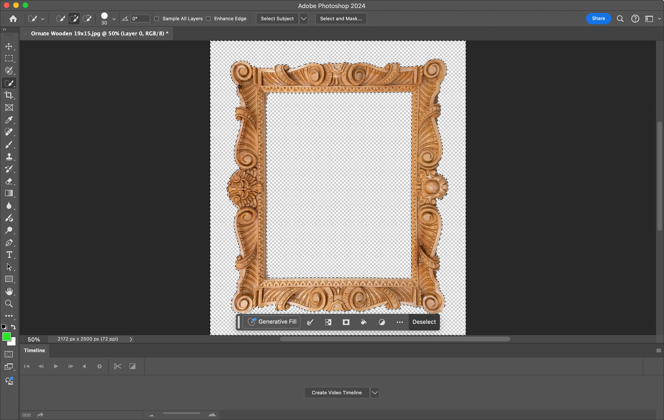
Task: Select the Eraser tool
Action: [x=9, y=181]
